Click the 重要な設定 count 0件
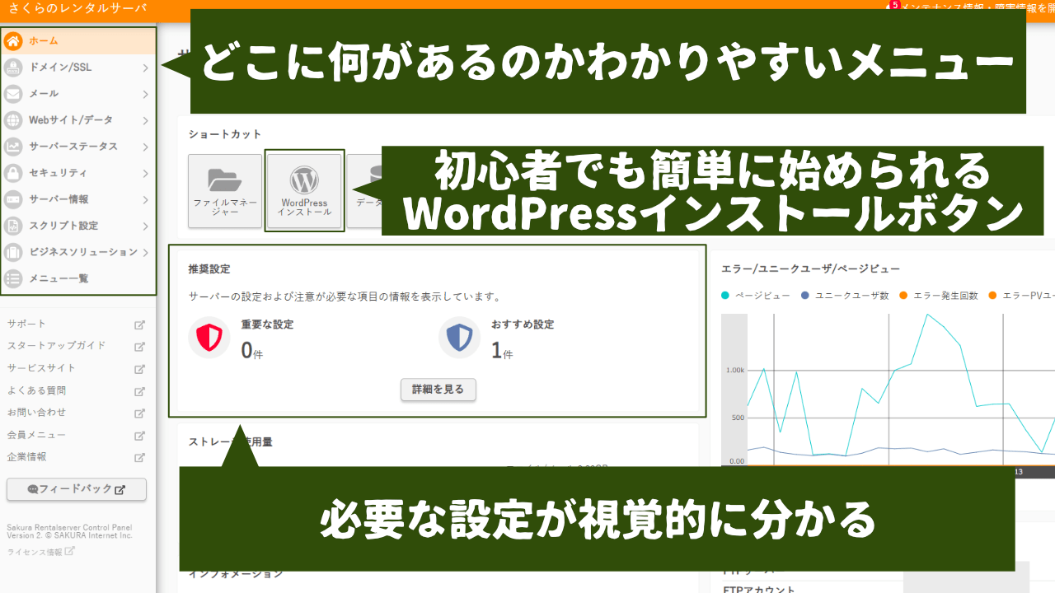This screenshot has width=1055, height=593. click(x=251, y=351)
